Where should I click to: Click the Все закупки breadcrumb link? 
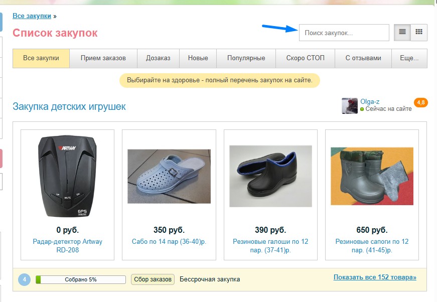32,16
